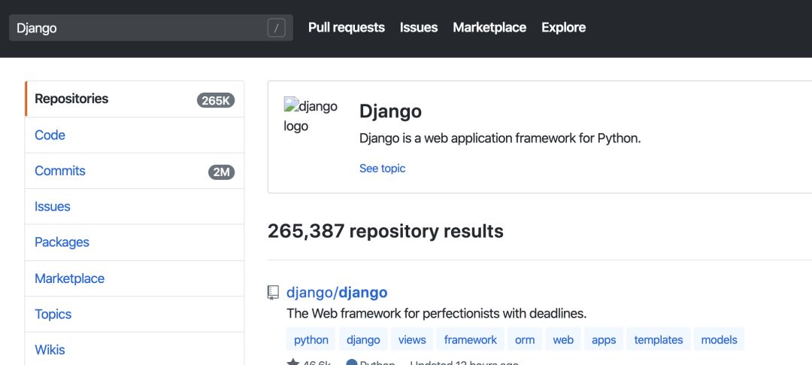812x365 pixels.
Task: Click the 2M count badge on Commits
Action: tap(222, 172)
